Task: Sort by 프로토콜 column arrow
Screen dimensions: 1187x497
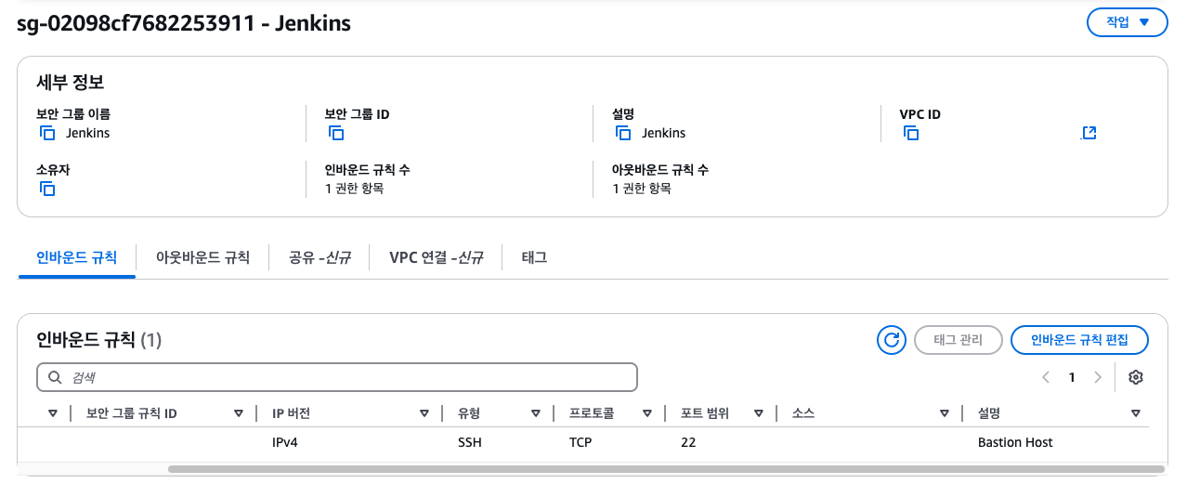Action: pos(647,413)
